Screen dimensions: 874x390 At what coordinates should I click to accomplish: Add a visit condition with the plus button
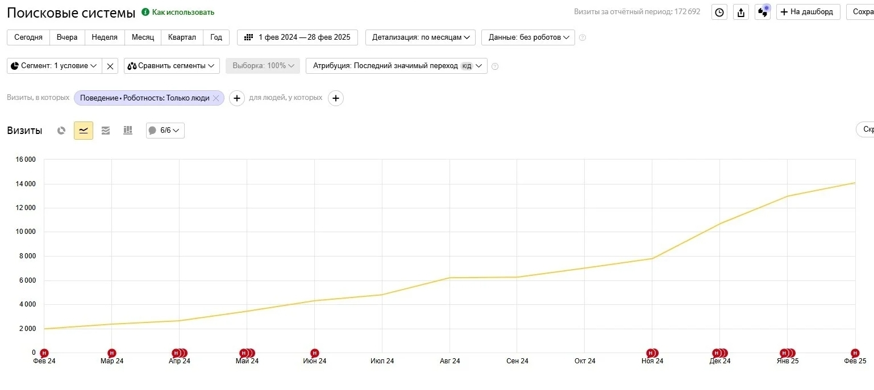coord(237,98)
